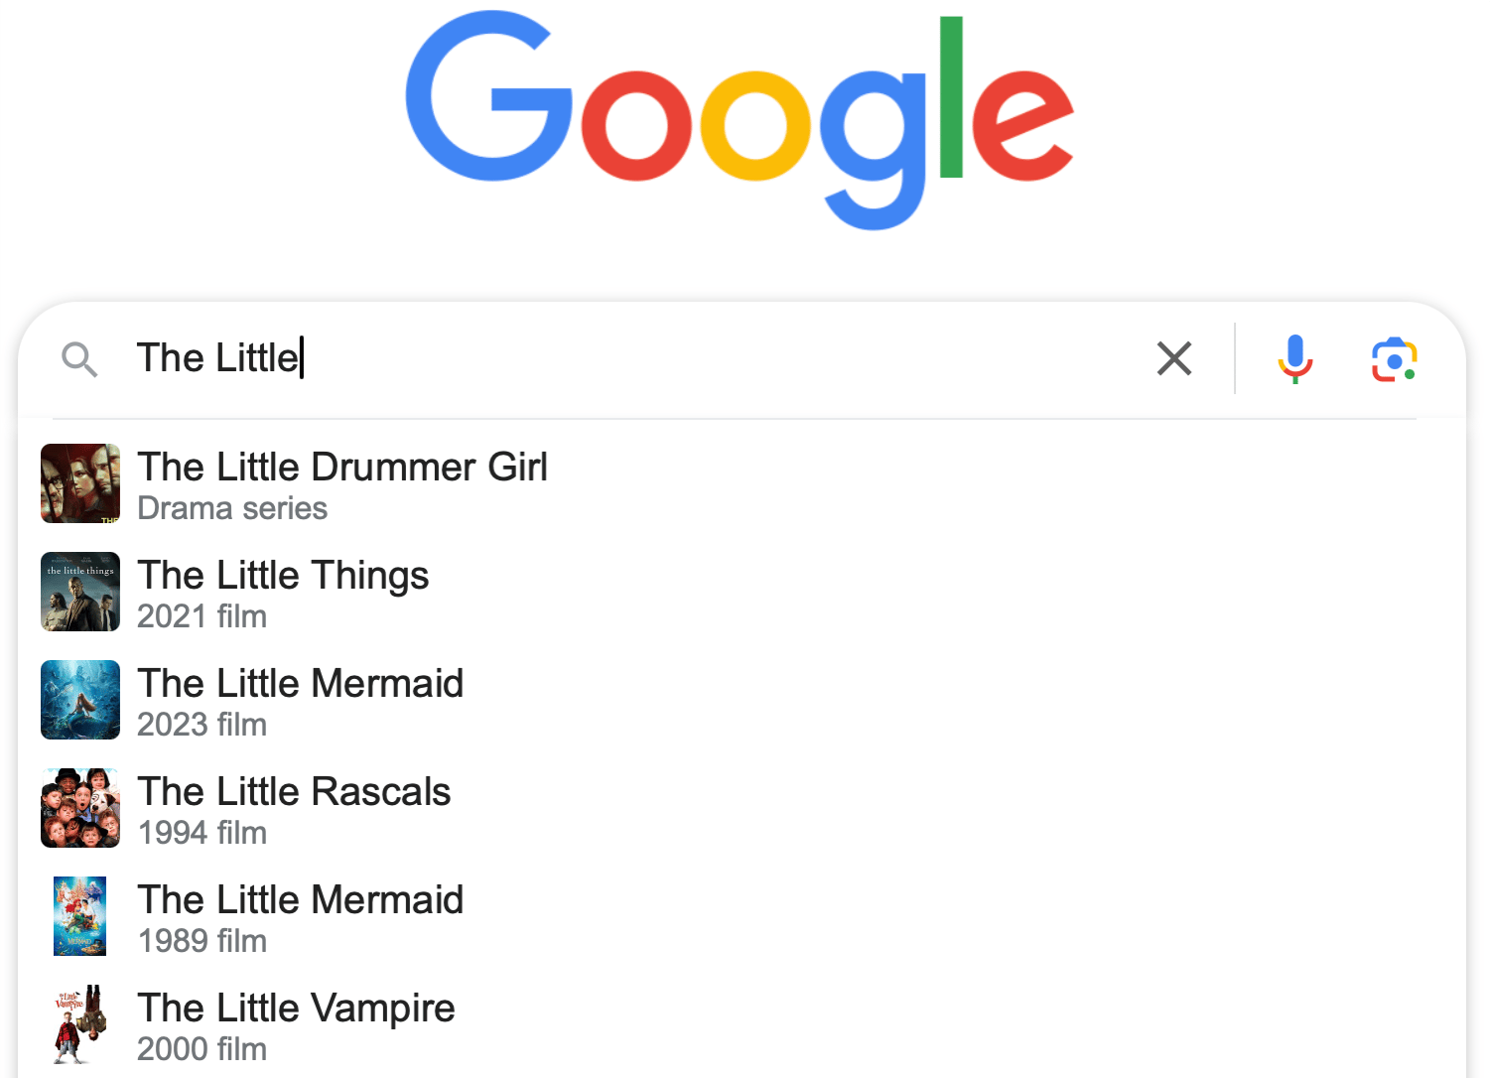Select The Little Mermaid 2023 film
Viewport: 1491px width, 1078px height.
(x=300, y=684)
